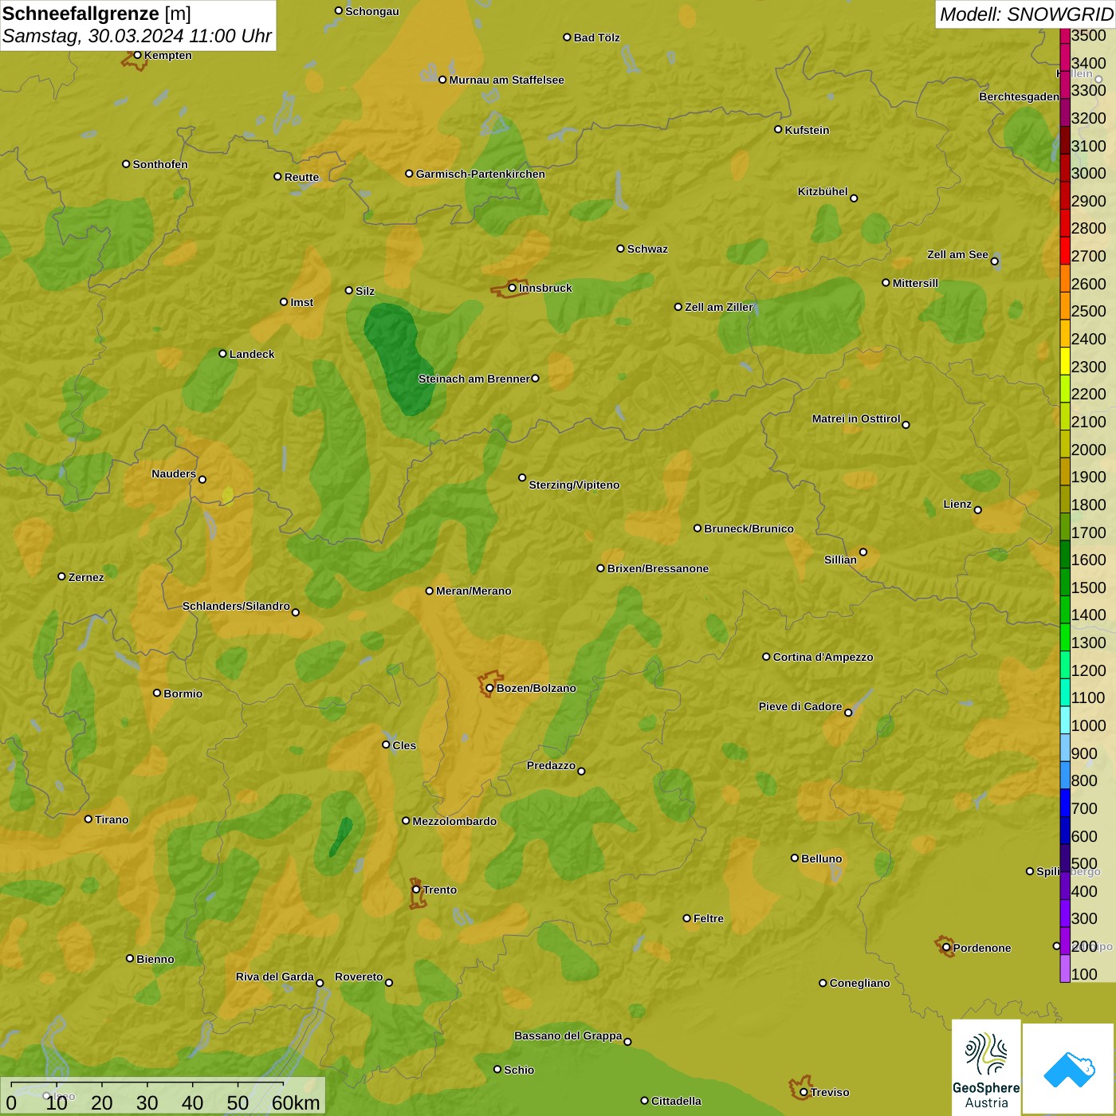Click the GeoSphere Austria logo
The height and width of the screenshot is (1116, 1116).
986,1067
